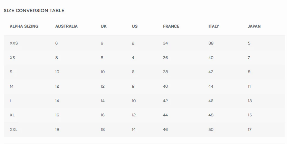Click the Size Conversion Table heading
287x144 pixels.
(34, 11)
